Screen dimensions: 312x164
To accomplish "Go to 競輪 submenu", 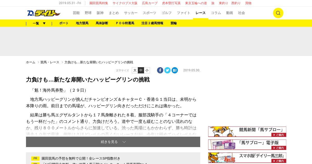I will pyautogui.click(x=174, y=23).
